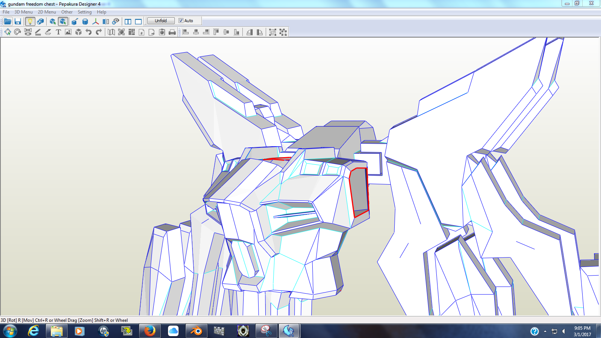Align parts to left edge
601x338 pixels.
pyautogui.click(x=186, y=32)
